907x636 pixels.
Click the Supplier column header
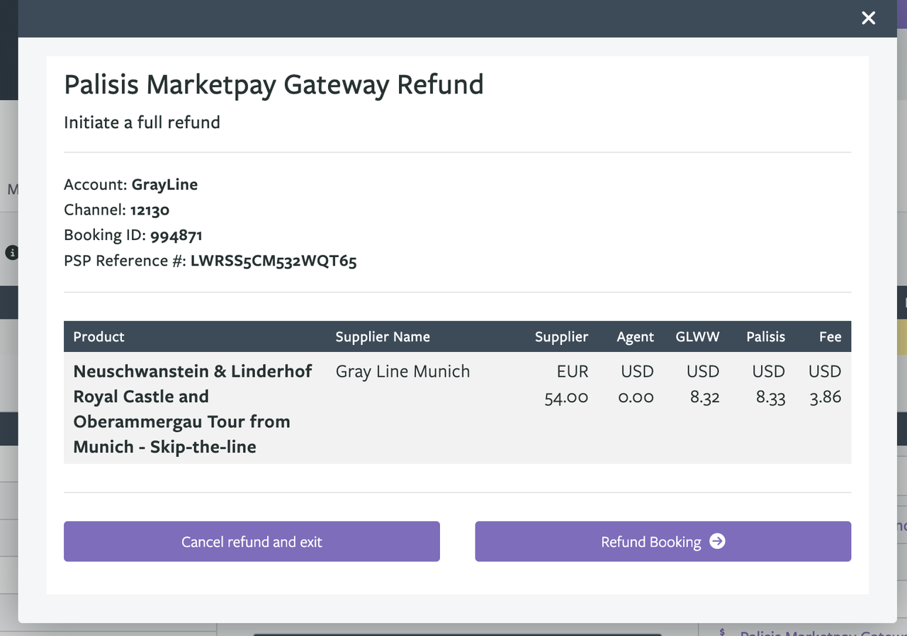561,336
